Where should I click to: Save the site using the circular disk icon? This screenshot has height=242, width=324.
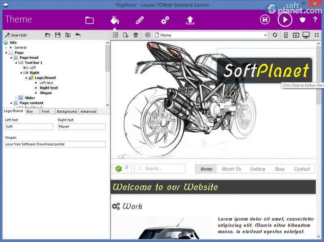click(265, 19)
